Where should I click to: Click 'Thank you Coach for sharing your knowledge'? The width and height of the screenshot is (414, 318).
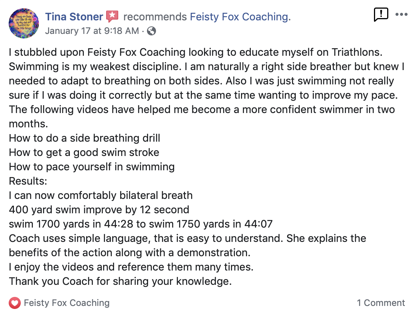(120, 281)
